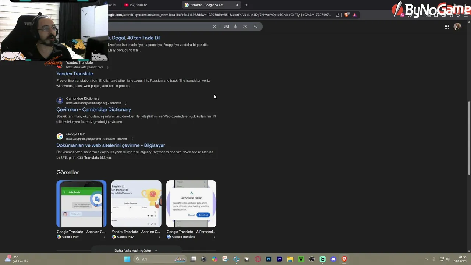Open Brave Rewards triangle icon

click(x=354, y=15)
